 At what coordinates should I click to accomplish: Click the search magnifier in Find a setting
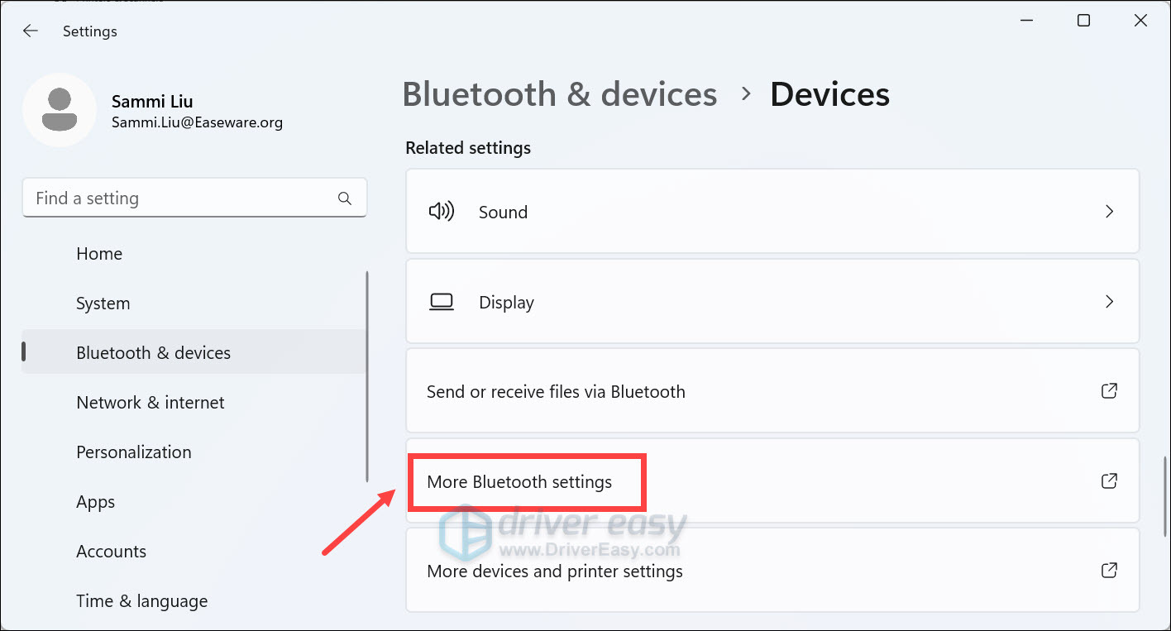point(344,198)
